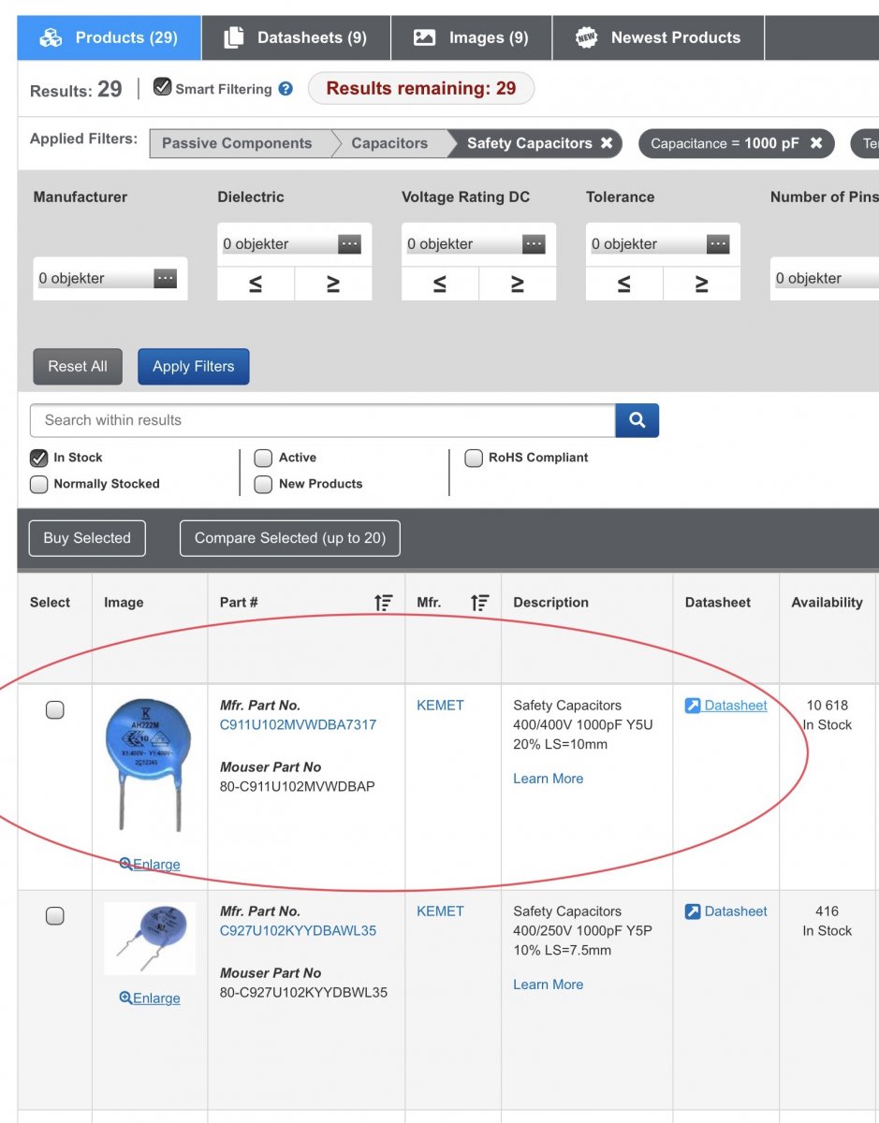The height and width of the screenshot is (1123, 879).
Task: Set Dielectric greater-than-or-equal operator
Action: [x=333, y=284]
